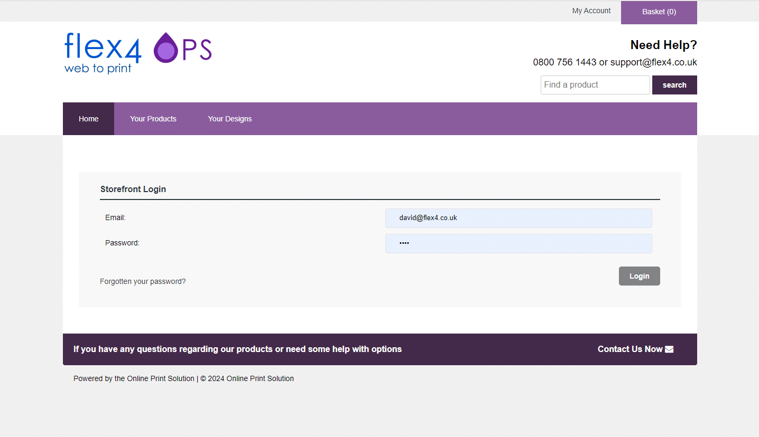Open the My Account link
This screenshot has width=759, height=437.
click(591, 11)
